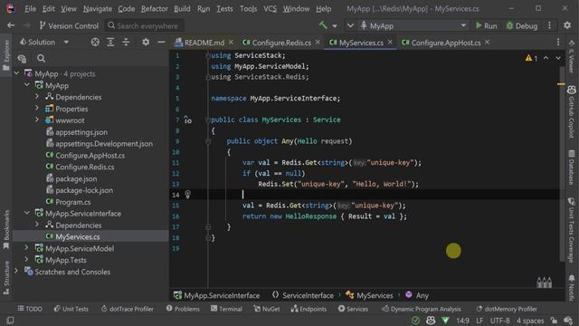
Task: Open TODO tool window
Action: (30, 309)
